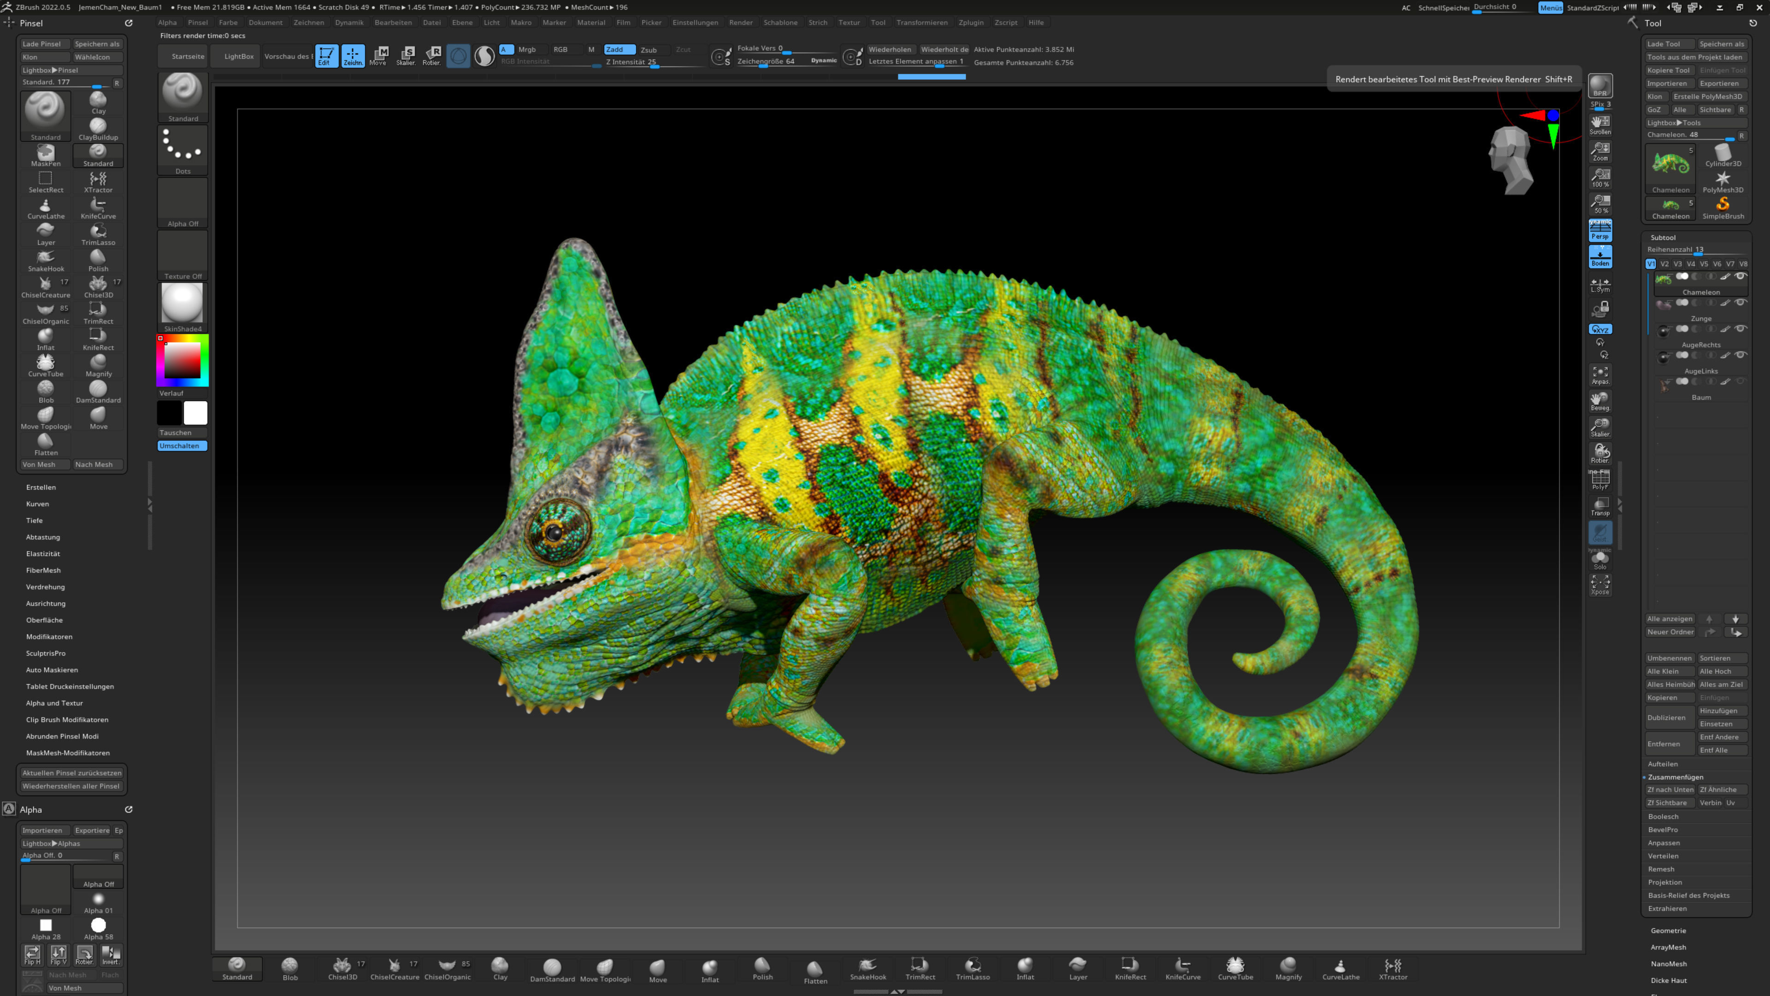Select the DamStandard brush in Pinsel panel
This screenshot has width=1770, height=996.
pyautogui.click(x=98, y=392)
